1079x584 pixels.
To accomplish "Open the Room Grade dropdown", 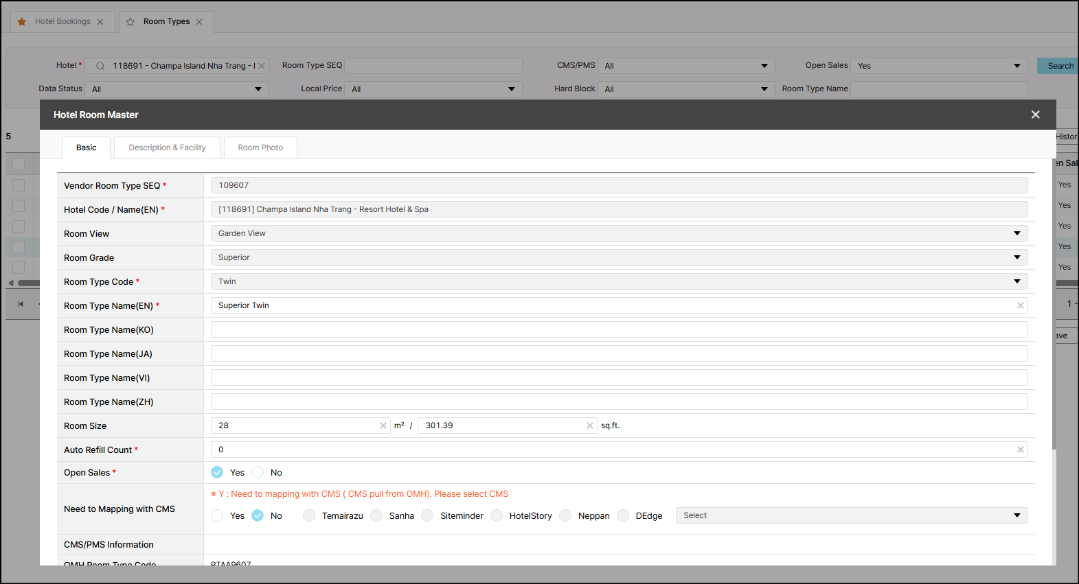I will click(x=1016, y=257).
